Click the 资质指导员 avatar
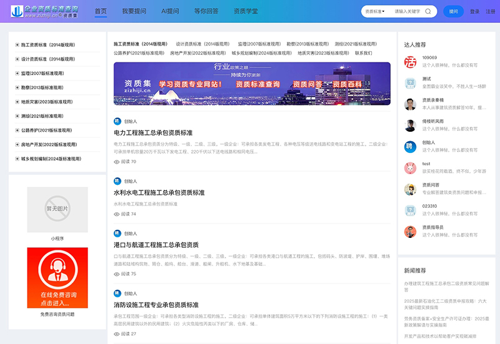 pos(410,232)
